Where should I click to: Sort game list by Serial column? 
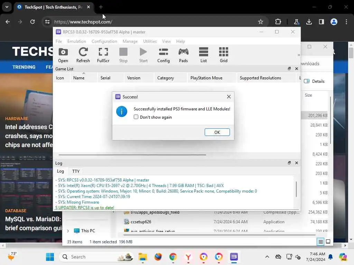click(x=111, y=78)
